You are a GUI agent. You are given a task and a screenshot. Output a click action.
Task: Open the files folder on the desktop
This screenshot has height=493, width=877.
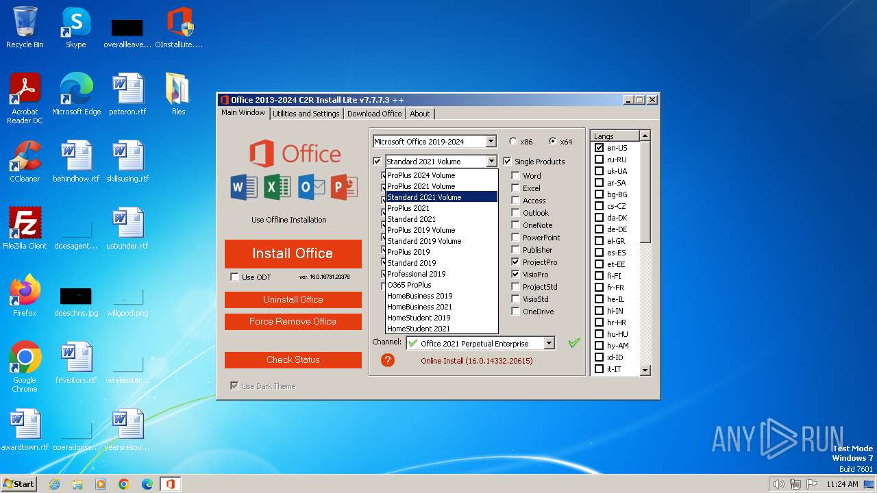point(178,94)
